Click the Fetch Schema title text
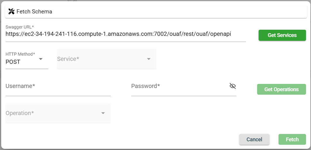The height and width of the screenshot is (150, 311). (x=34, y=12)
